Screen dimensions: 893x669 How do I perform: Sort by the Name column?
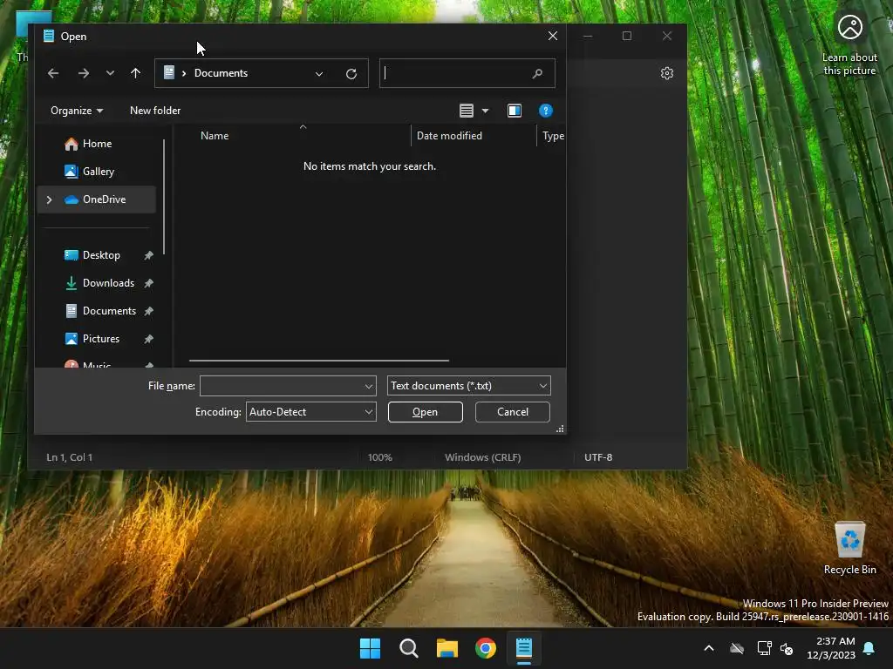point(215,135)
